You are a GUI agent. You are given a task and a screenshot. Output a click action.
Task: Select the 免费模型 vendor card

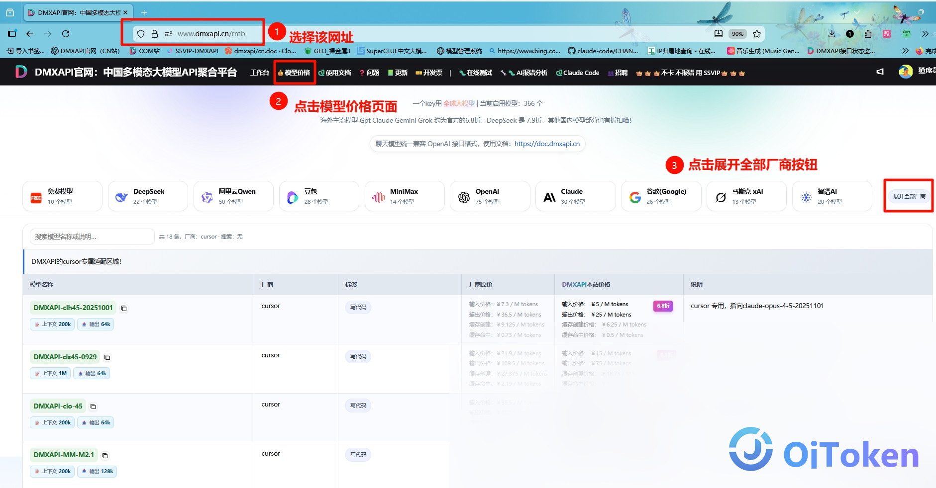click(62, 196)
